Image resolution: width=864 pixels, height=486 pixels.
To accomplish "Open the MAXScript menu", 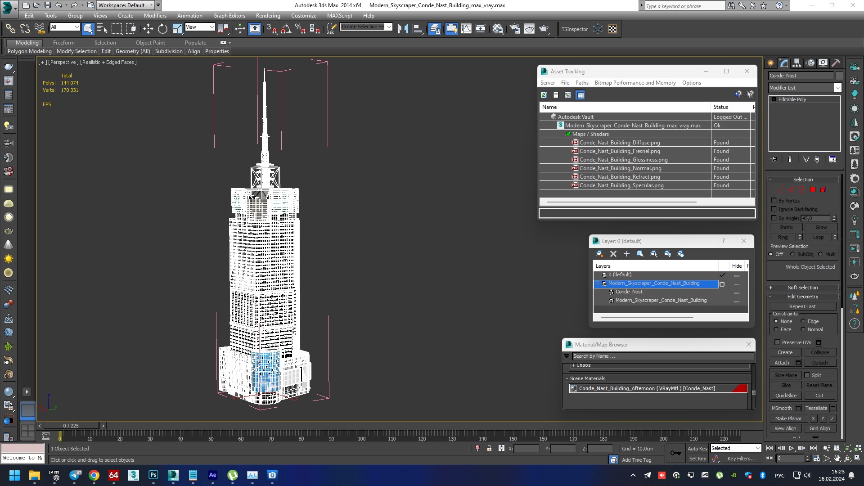I will (339, 15).
